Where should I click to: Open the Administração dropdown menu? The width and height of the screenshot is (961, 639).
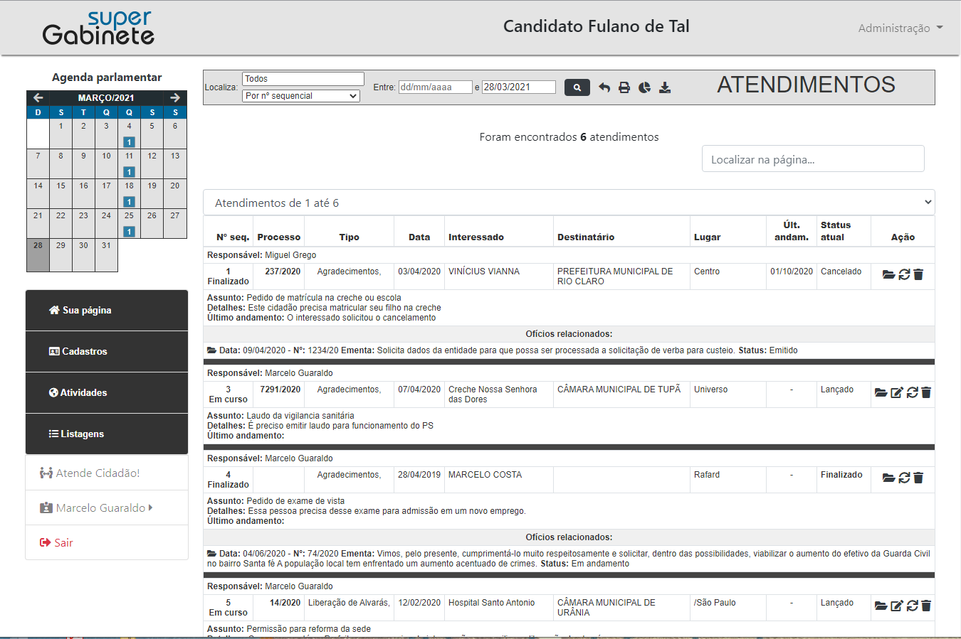(900, 28)
